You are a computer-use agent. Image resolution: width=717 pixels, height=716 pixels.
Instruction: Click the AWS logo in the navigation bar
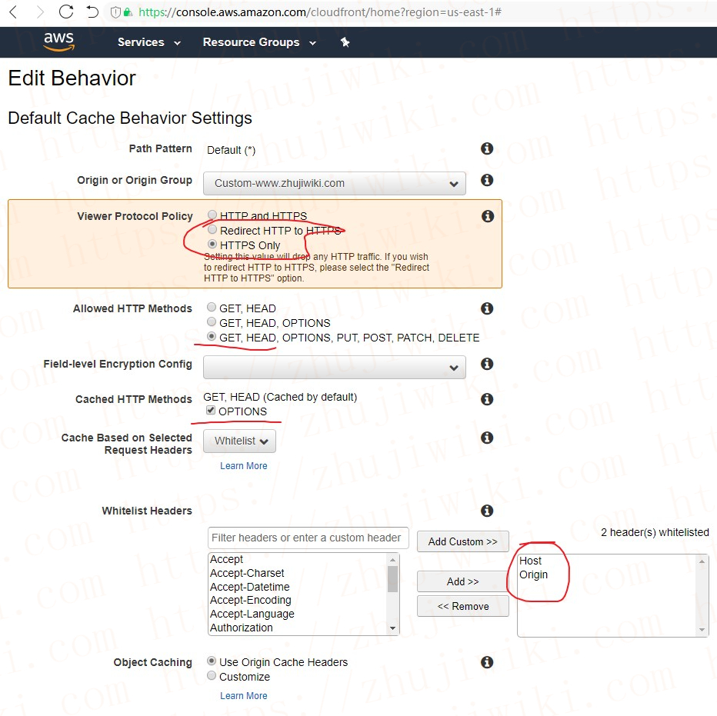coord(59,42)
